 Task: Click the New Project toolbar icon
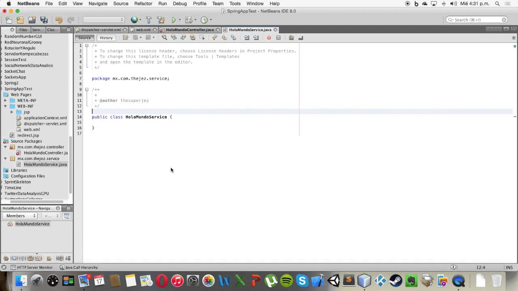tap(20, 20)
